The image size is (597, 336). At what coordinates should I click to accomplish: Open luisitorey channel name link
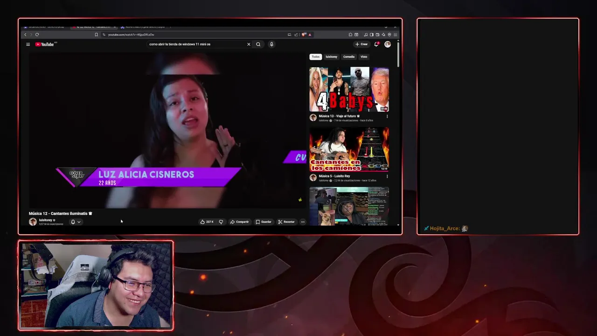46,220
